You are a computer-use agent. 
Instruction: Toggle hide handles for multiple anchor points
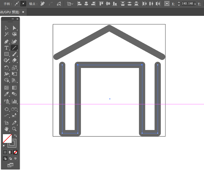[23, 4]
